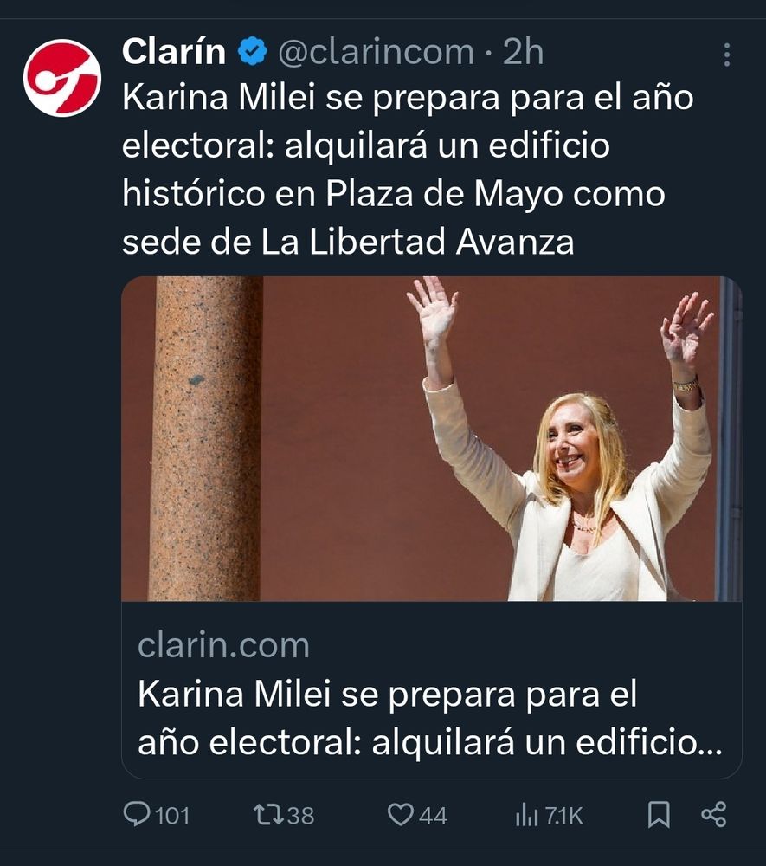
Task: Share the tweet via share icon
Action: (x=713, y=815)
